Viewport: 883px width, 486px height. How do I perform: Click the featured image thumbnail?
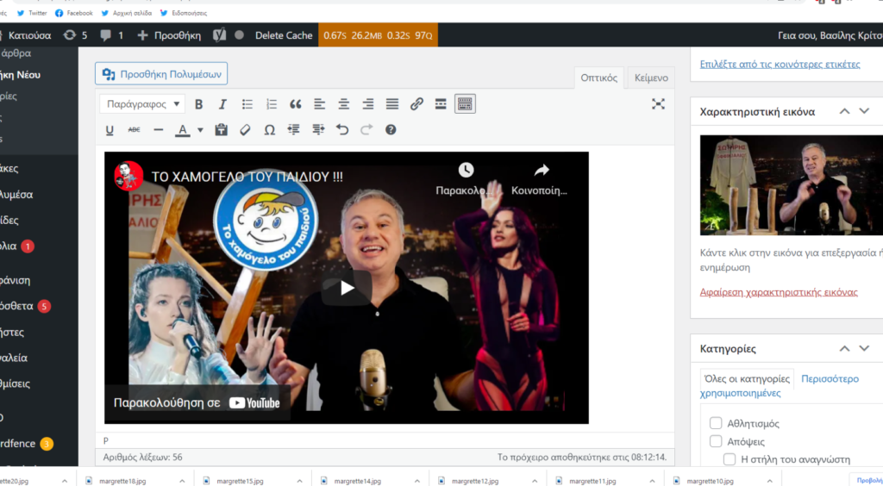(x=792, y=185)
